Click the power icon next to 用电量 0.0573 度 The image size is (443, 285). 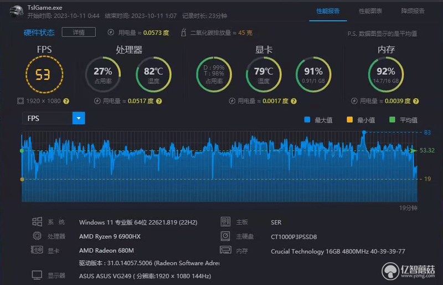(x=111, y=33)
